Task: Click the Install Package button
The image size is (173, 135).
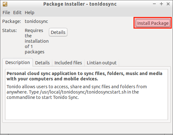Action: coord(153,23)
